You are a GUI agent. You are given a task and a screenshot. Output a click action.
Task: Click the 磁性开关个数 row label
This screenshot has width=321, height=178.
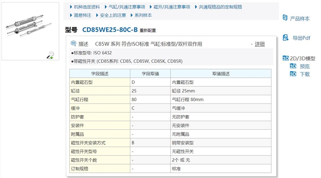coord(100,160)
